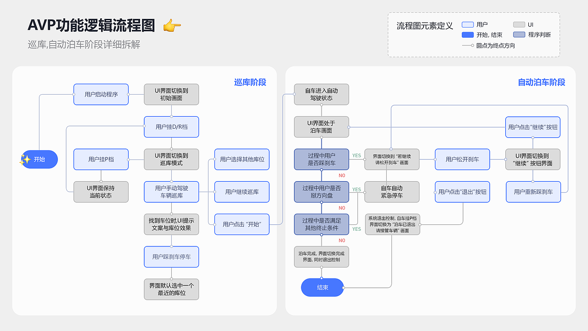Select the 过程中用户是否踩刹车 decision node

point(322,160)
